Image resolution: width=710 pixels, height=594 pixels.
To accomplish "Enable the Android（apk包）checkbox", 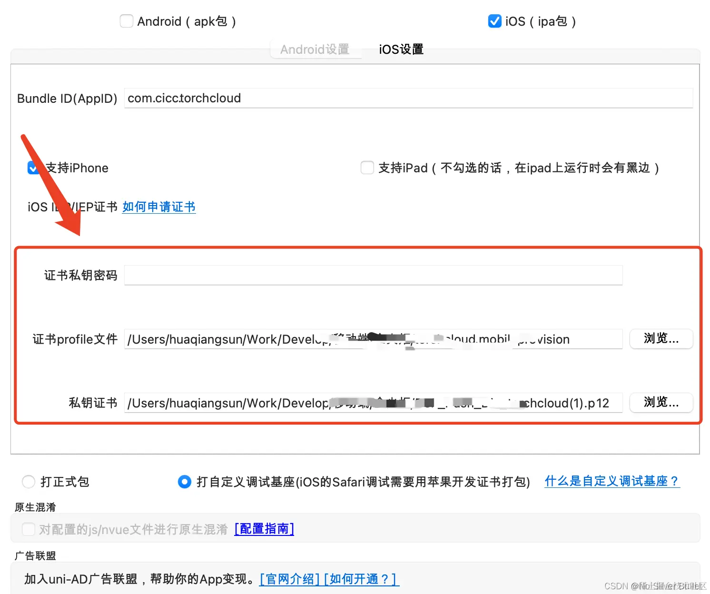I will tap(126, 21).
